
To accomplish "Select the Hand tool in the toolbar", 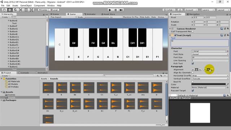I will tap(4, 10).
